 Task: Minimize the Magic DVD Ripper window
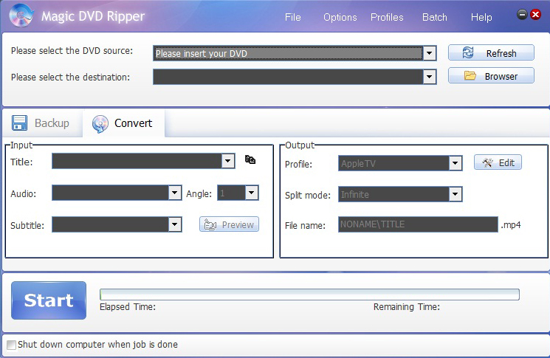(522, 14)
